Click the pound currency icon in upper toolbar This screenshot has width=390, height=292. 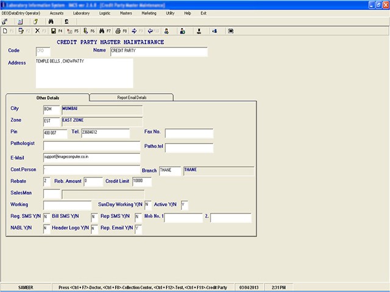[66, 22]
